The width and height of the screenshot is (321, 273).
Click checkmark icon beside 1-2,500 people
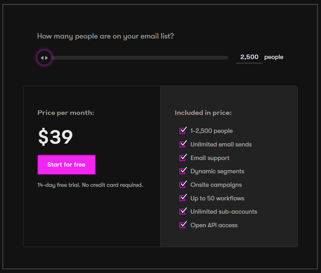tap(183, 130)
